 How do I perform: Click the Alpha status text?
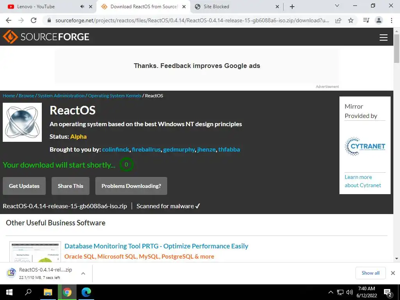coord(78,136)
